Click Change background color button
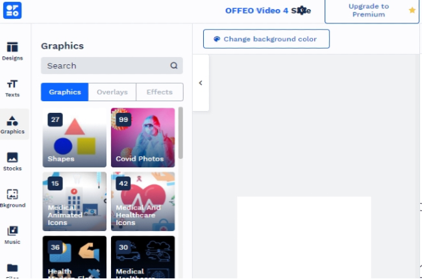 tap(266, 39)
